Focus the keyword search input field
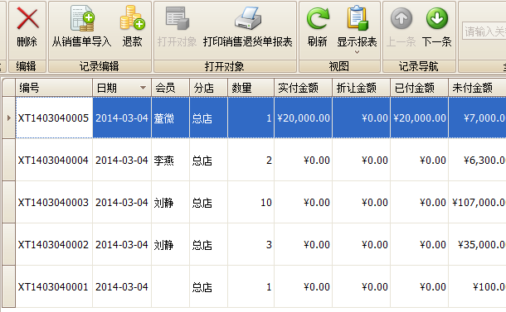Viewport: 506px width, 312px height. click(x=484, y=31)
